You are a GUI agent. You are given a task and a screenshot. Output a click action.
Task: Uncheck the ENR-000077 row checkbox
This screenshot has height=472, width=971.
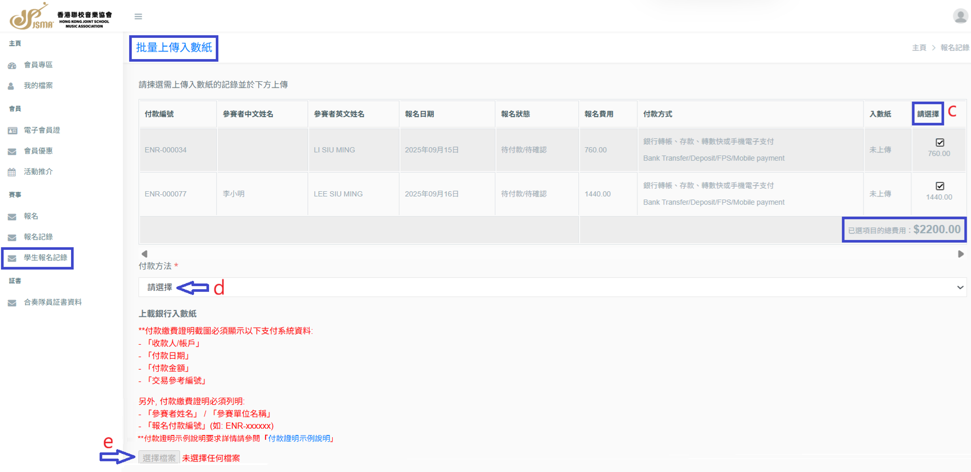940,186
